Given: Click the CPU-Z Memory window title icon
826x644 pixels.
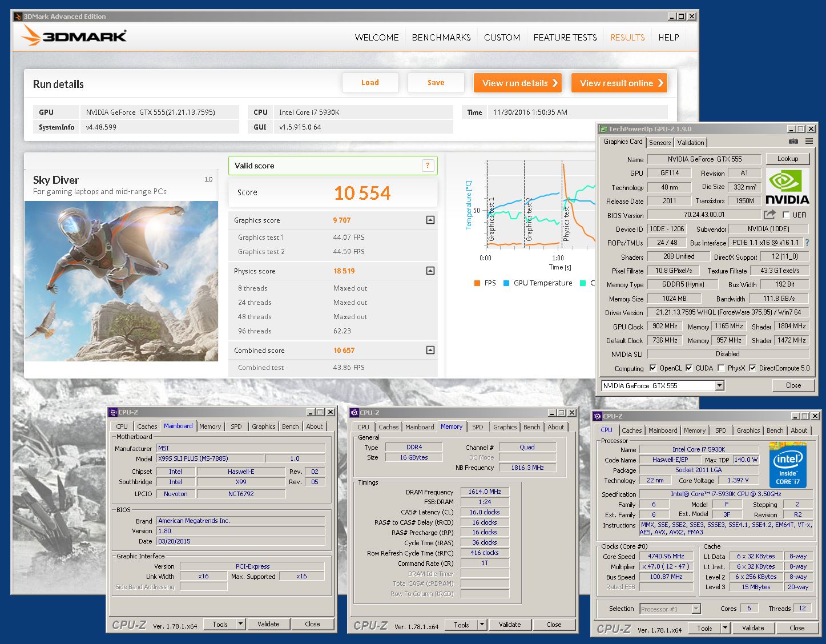Looking at the screenshot, I should click(354, 413).
